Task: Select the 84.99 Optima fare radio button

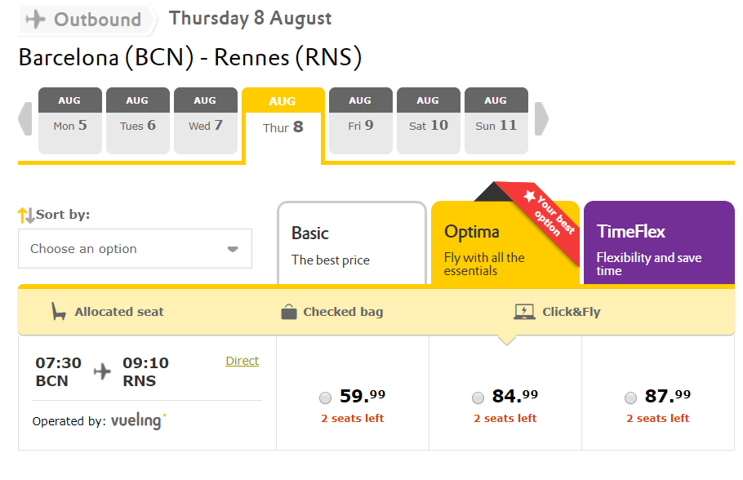Action: (478, 398)
